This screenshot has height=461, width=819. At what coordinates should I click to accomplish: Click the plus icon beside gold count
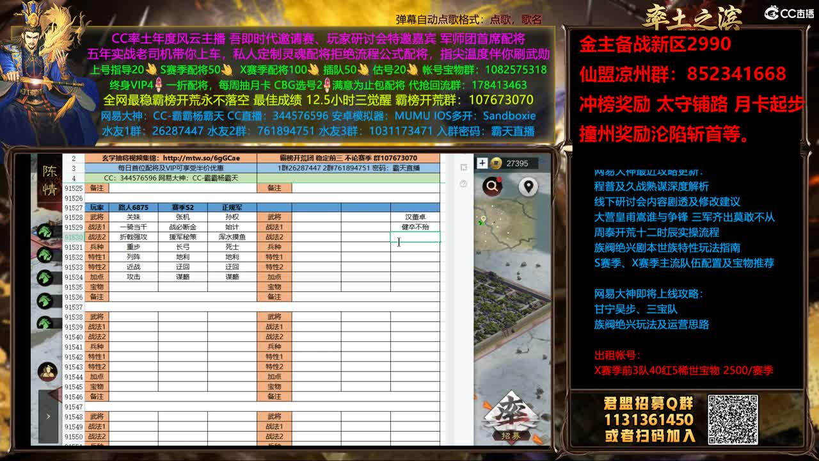tap(482, 163)
